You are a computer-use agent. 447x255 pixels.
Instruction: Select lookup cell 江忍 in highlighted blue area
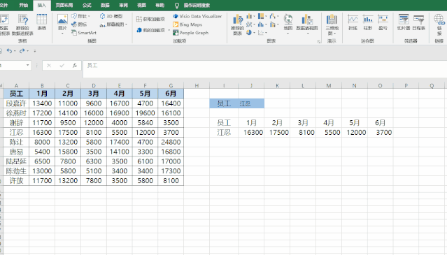pos(251,103)
